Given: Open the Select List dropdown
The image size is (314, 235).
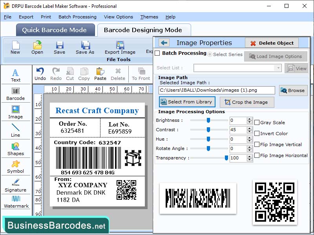Looking at the screenshot, I should pos(277,68).
